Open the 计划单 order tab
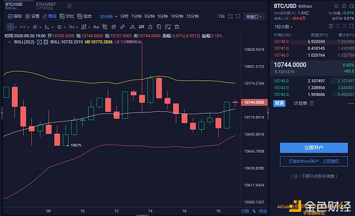Viewport: 355px width, 216px height. pos(300,103)
